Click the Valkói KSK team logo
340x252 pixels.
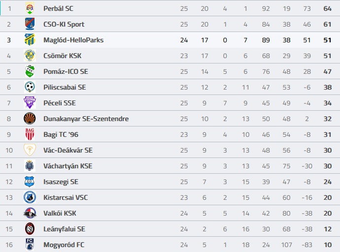[x=30, y=213]
